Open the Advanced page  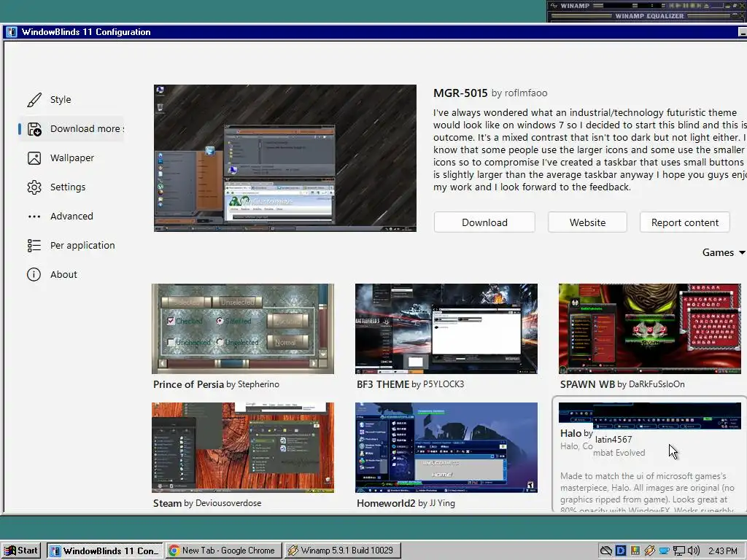pos(71,216)
